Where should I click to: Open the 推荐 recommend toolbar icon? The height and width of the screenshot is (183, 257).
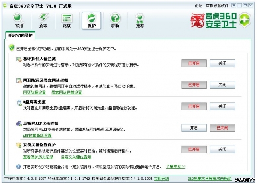[x=140, y=20]
